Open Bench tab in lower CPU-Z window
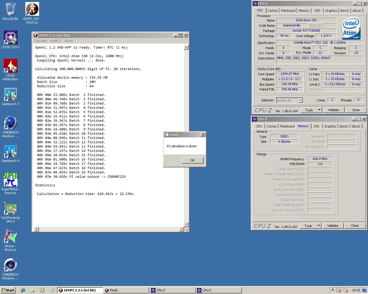Viewport: 368px width, 294px height. [344, 126]
